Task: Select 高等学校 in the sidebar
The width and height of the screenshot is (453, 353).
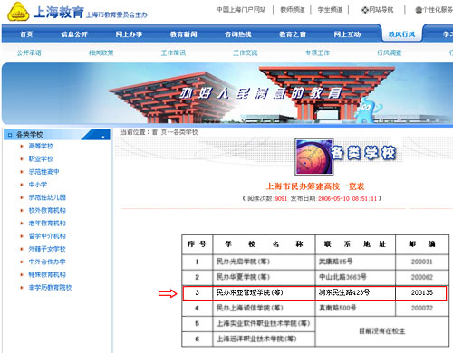Action: [41, 146]
